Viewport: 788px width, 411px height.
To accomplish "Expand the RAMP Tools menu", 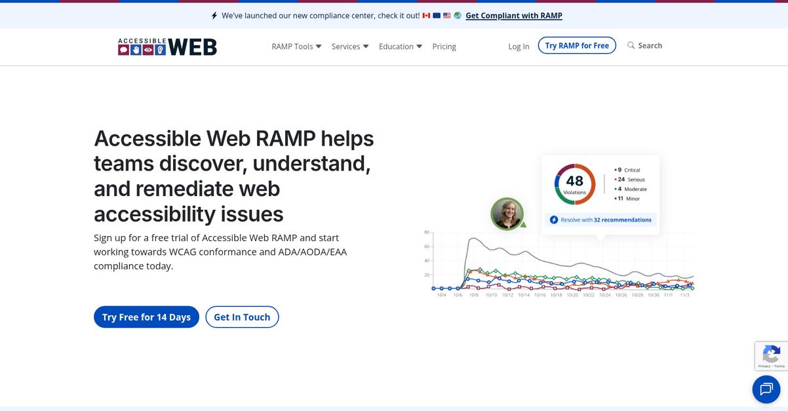I will click(296, 47).
